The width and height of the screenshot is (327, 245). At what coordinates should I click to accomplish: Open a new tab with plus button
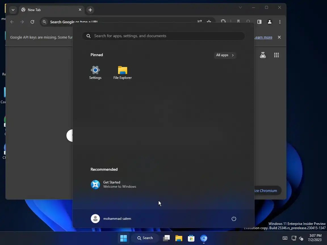[x=90, y=10]
